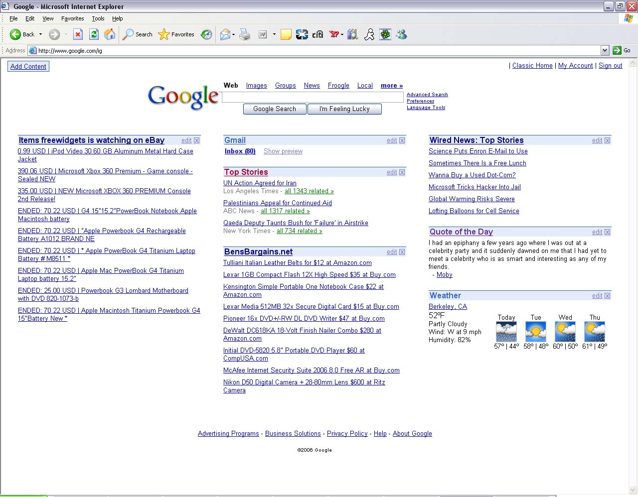The height and width of the screenshot is (497, 638).
Task: Open the Back button history dropdown arrow
Action: (41, 34)
